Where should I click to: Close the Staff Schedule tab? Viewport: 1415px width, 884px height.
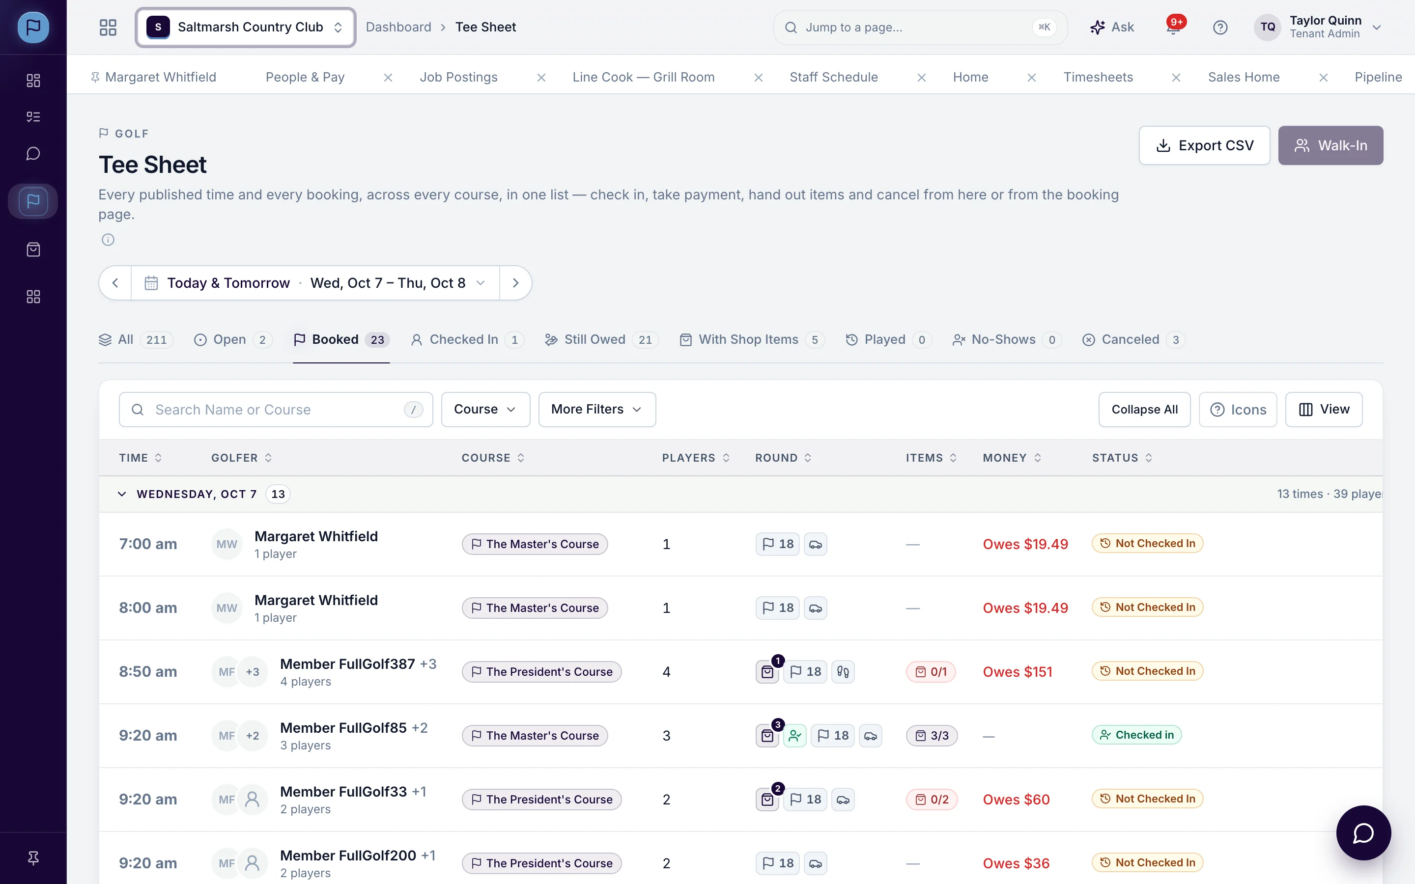coord(922,77)
